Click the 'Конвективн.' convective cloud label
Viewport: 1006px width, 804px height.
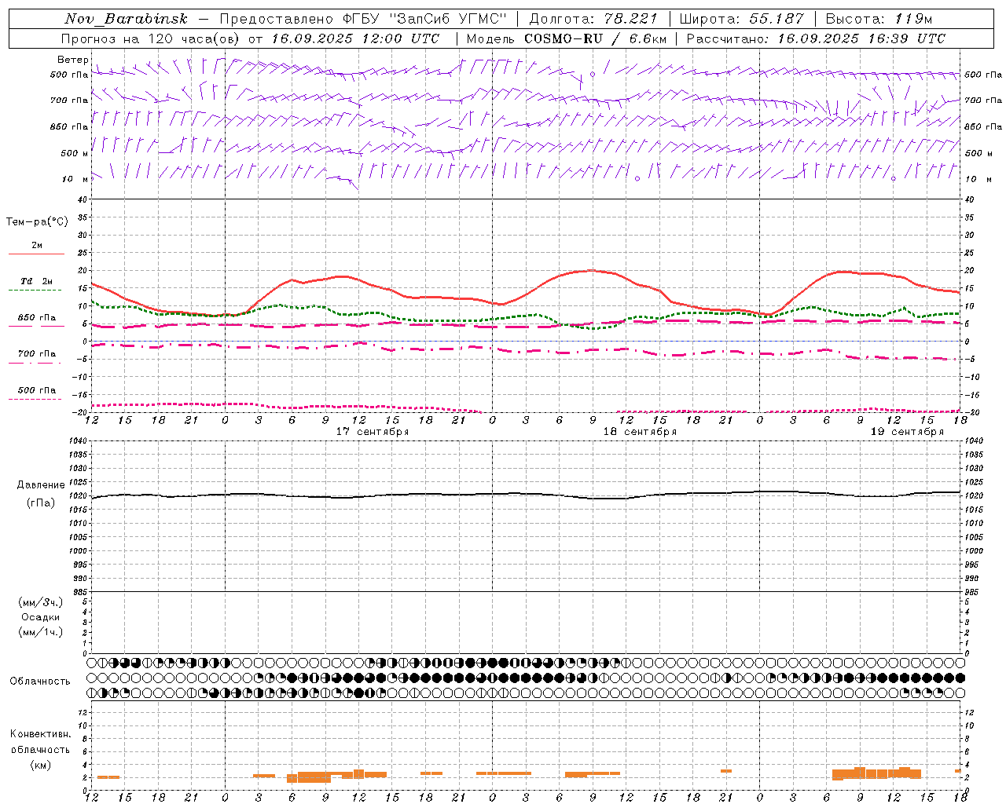(x=41, y=734)
